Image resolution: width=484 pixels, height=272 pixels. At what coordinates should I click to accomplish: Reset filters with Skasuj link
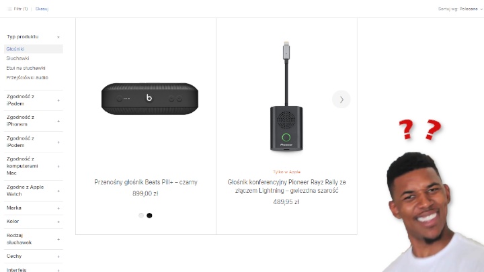click(42, 9)
